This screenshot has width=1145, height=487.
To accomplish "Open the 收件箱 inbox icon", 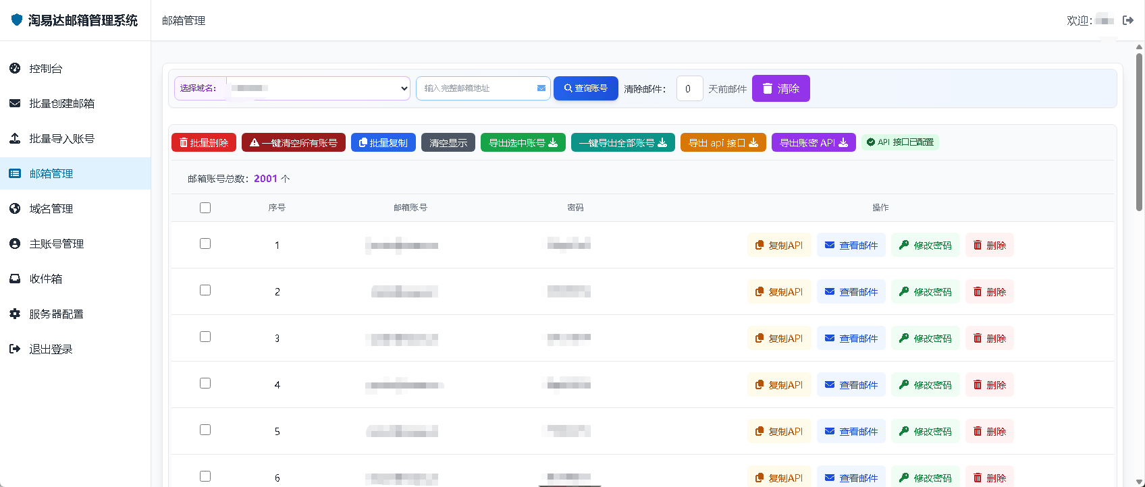I will pos(15,279).
